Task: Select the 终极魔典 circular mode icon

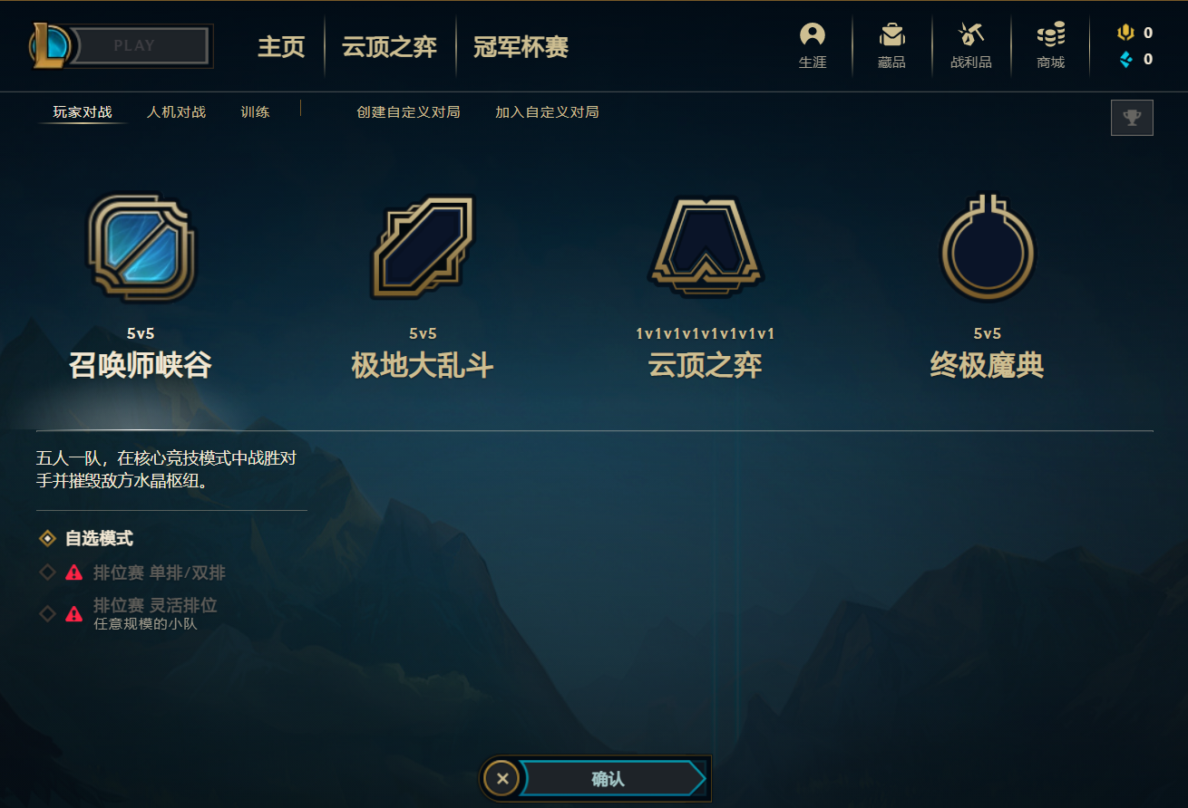Action: (988, 247)
